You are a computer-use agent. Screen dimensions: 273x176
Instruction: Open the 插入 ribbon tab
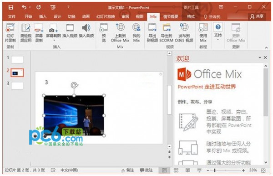pos(43,16)
